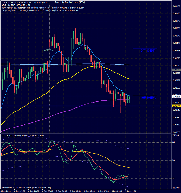Click 21.3964 on the TDI scale

tap(176, 188)
